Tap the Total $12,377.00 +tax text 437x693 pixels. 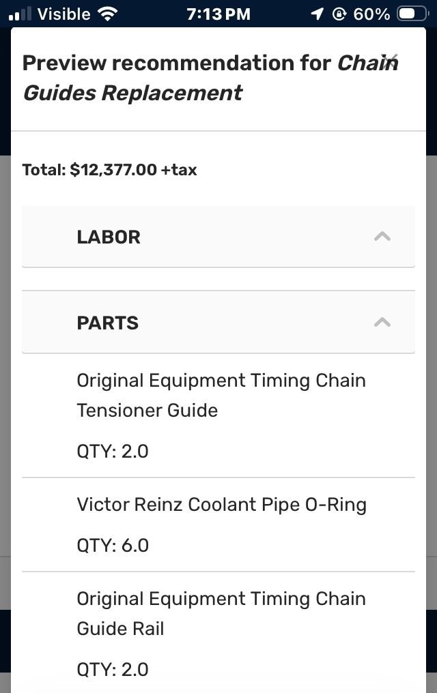click(109, 170)
